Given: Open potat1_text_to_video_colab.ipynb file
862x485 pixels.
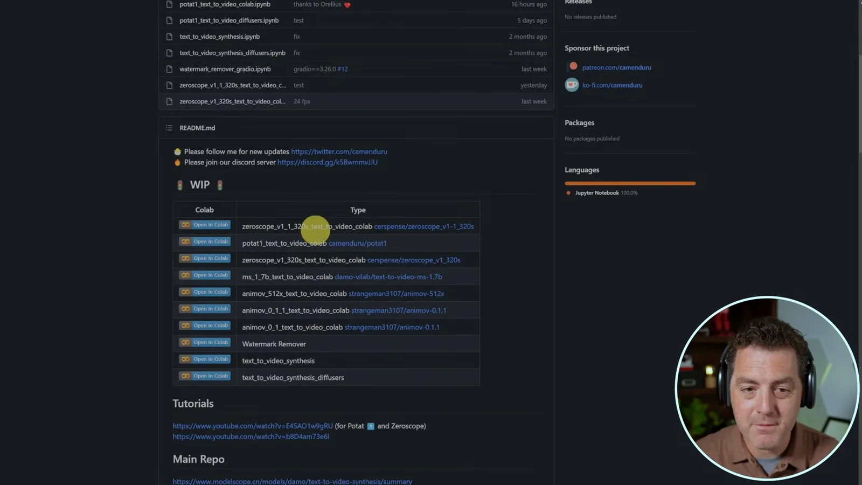Looking at the screenshot, I should tap(225, 4).
